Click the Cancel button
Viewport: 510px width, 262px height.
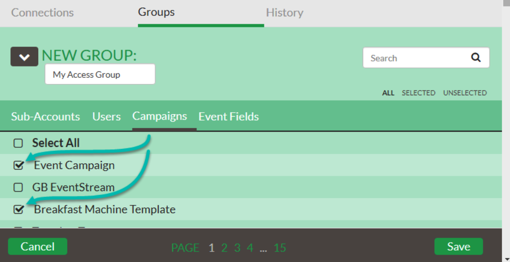coord(38,247)
